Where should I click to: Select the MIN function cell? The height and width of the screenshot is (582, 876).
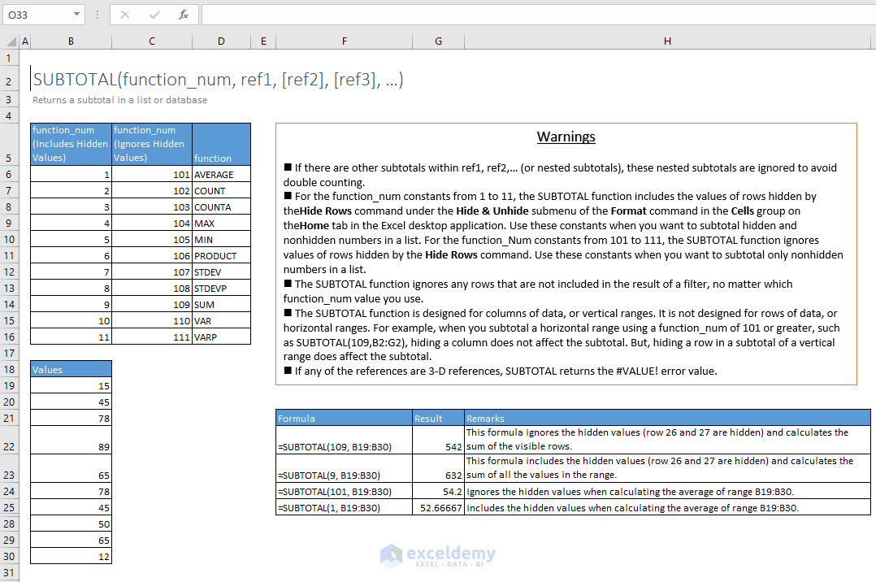221,239
